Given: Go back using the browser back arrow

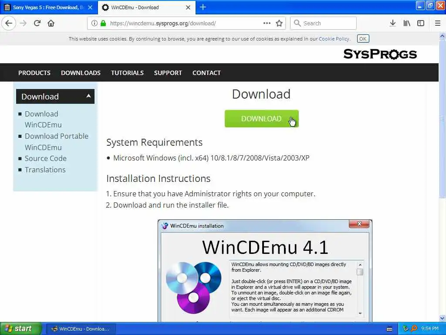Looking at the screenshot, I should click(9, 23).
